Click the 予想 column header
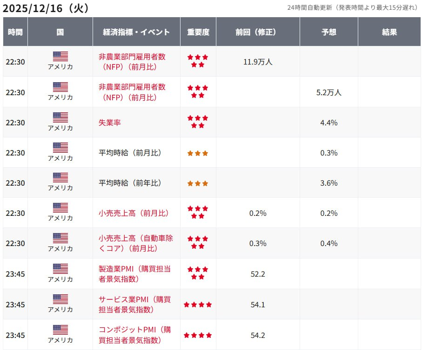Screen dimensions: 422x350 coord(328,32)
